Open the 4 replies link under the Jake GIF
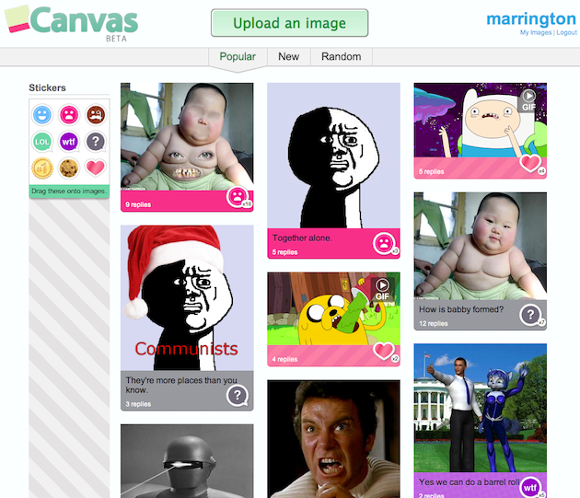Image resolution: width=580 pixels, height=498 pixels. point(284,359)
